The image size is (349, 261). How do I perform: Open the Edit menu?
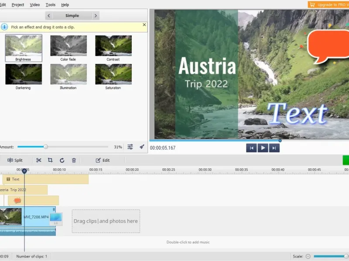(3, 5)
